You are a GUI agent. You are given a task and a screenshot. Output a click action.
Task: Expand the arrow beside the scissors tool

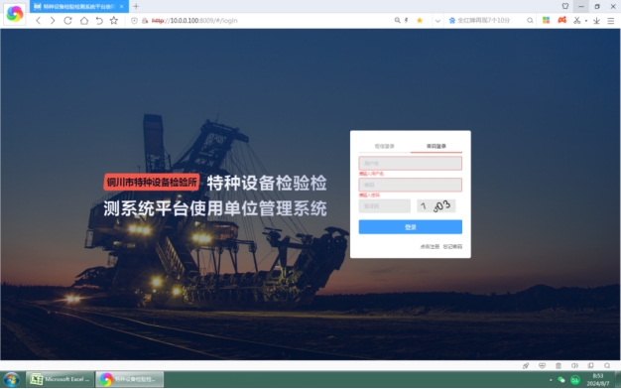(586, 21)
